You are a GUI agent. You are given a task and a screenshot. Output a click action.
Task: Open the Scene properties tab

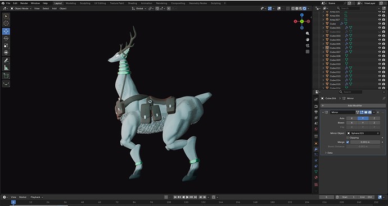[316, 123]
